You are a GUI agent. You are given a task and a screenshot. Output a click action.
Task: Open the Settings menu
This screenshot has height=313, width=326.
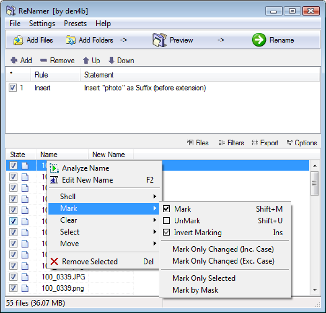point(42,24)
